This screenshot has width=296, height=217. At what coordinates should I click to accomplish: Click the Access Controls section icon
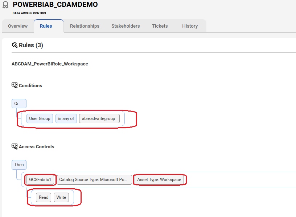click(15, 146)
